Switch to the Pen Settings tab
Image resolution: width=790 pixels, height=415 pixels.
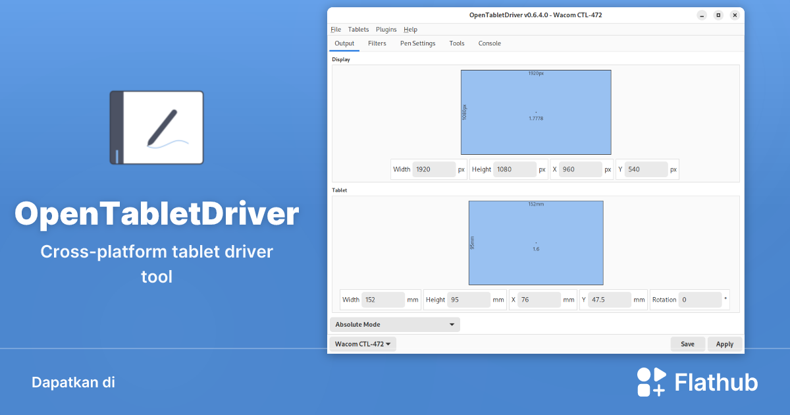(417, 43)
